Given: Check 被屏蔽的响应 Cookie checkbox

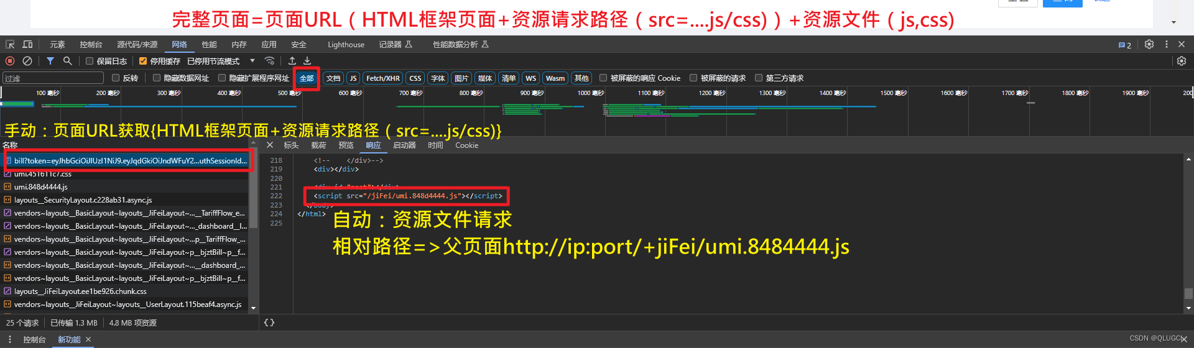Looking at the screenshot, I should (603, 78).
